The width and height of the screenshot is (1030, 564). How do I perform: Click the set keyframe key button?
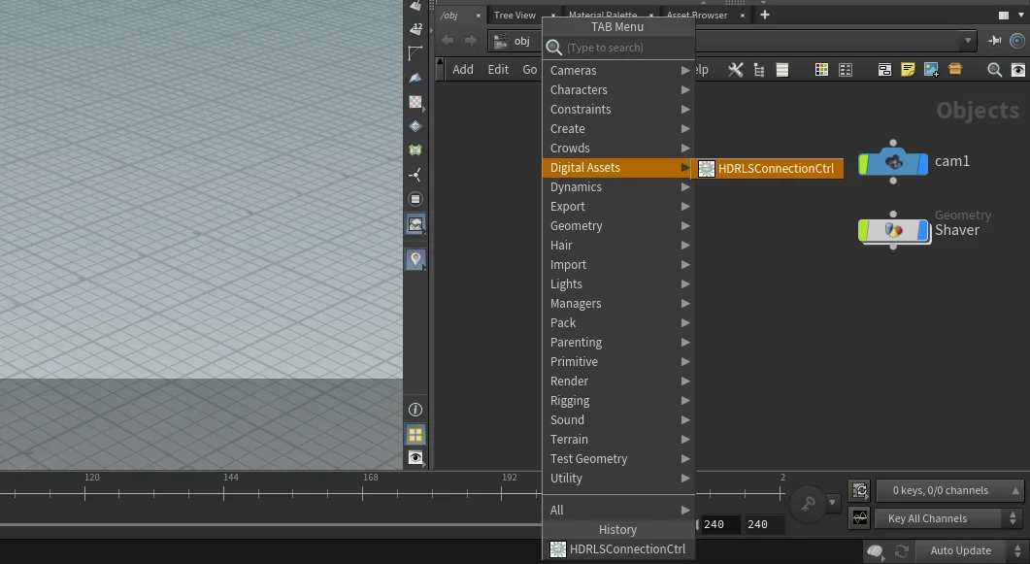click(808, 504)
